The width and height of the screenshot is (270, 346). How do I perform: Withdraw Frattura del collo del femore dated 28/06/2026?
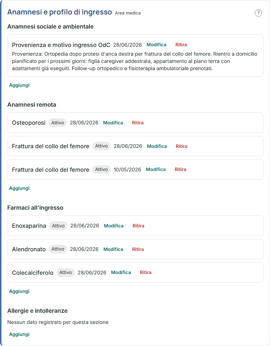(182, 146)
